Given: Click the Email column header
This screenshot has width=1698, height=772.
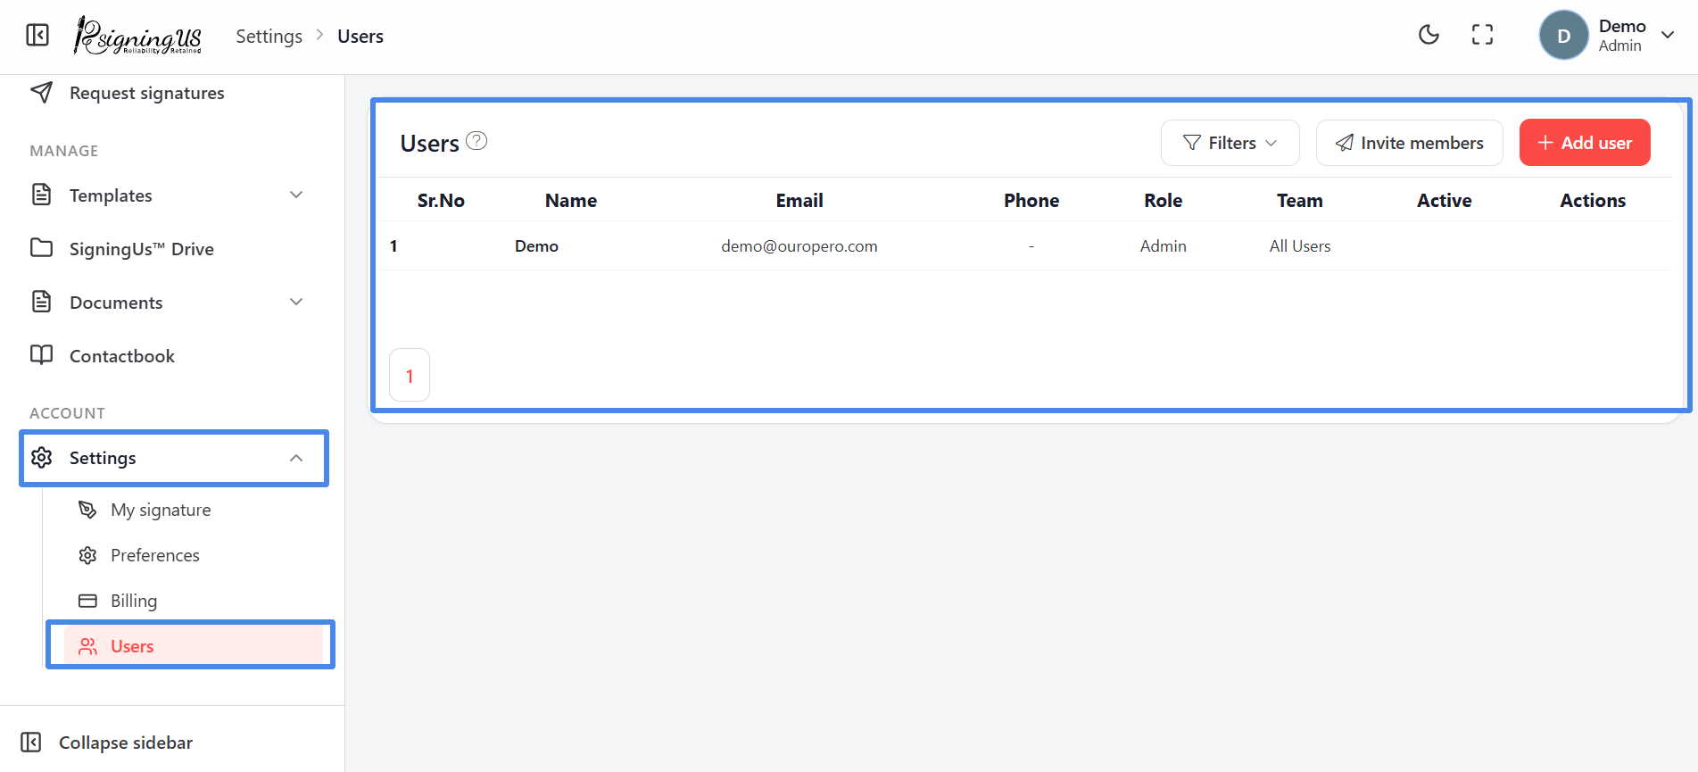Looking at the screenshot, I should tap(799, 200).
